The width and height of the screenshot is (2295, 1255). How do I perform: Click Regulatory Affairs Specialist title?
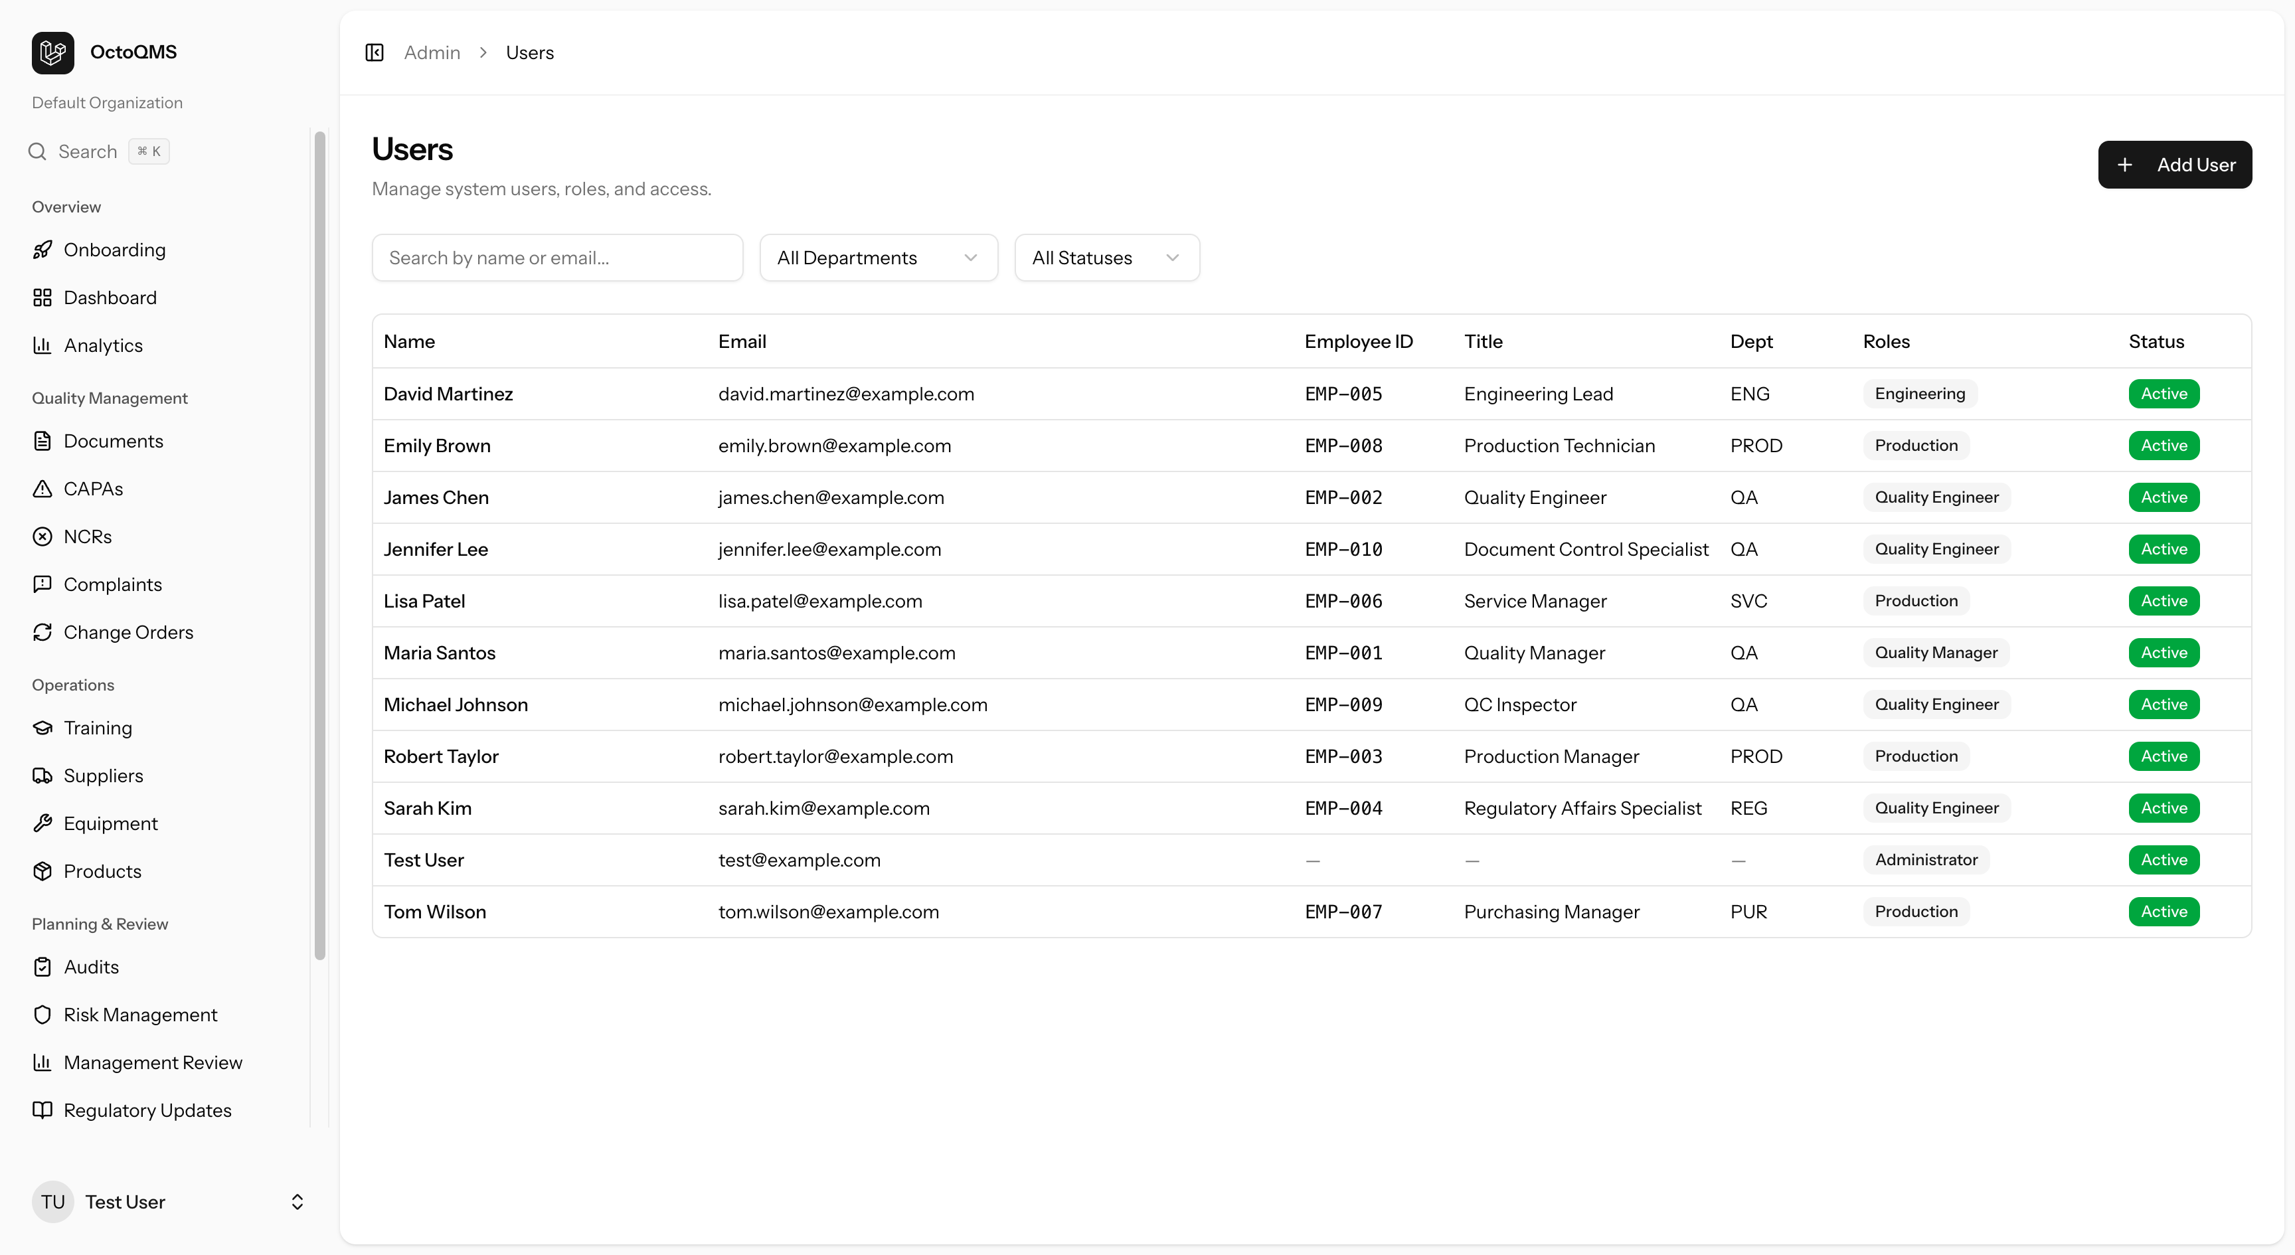(x=1582, y=808)
